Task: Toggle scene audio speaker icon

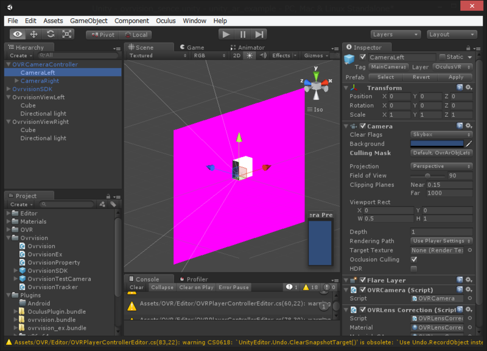Action: click(x=264, y=55)
